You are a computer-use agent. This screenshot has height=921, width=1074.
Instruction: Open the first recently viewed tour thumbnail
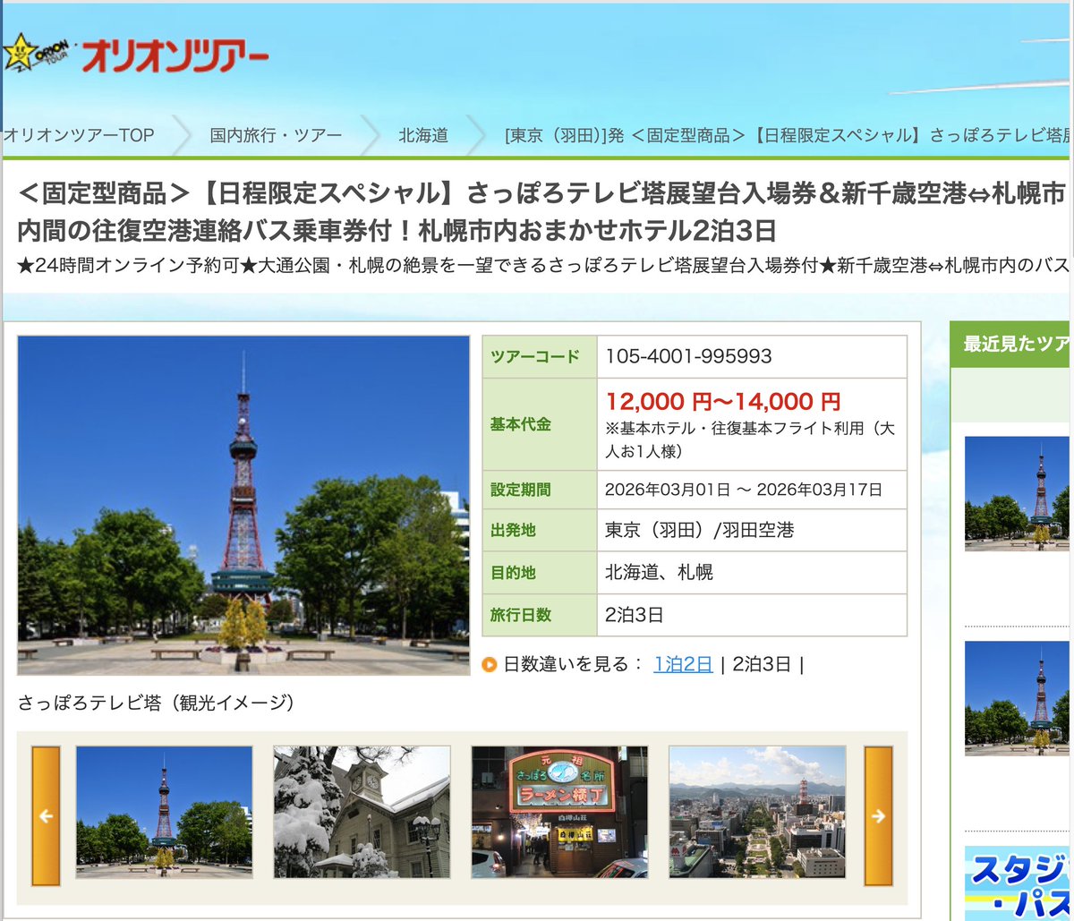1018,493
